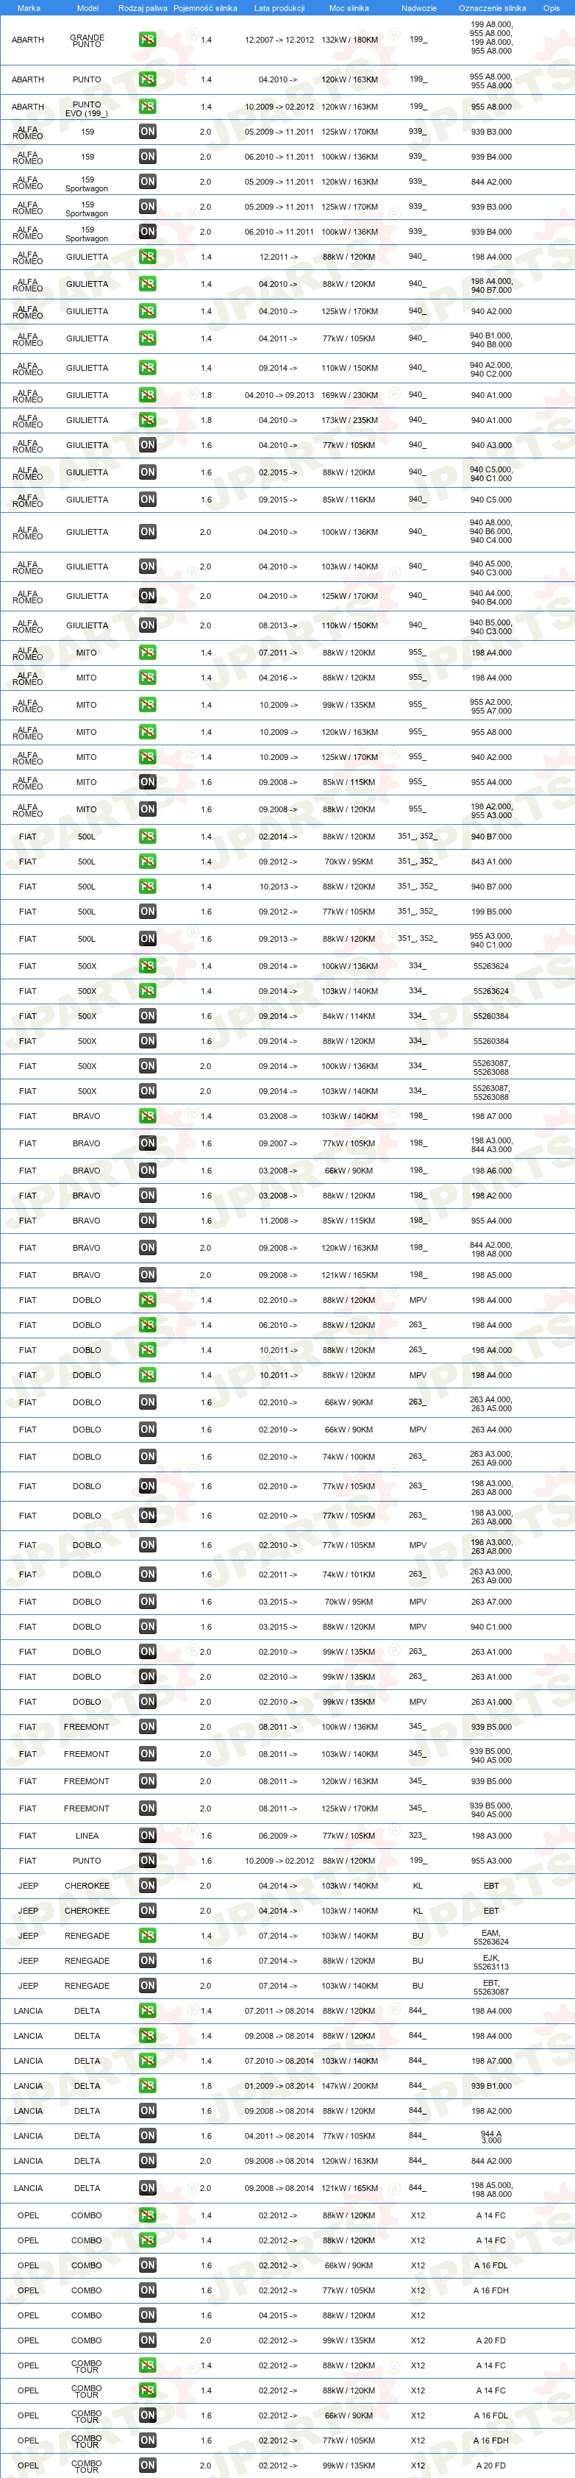575x2478 pixels.
Task: Click the 198 A6.000 engine code cell
Action: [x=491, y=1171]
